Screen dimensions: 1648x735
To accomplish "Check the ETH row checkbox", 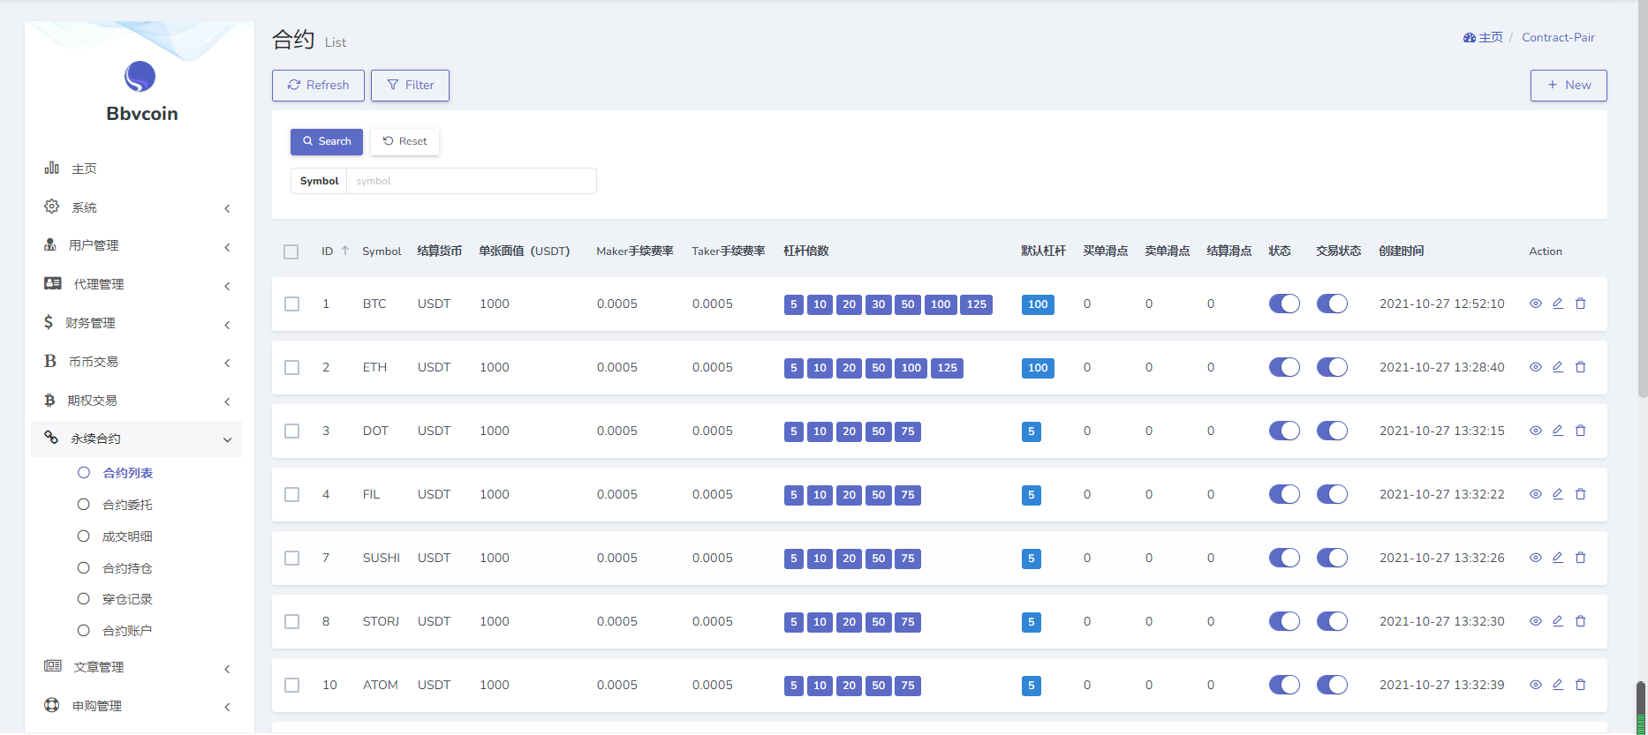I will (x=292, y=368).
